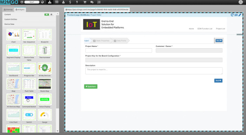
Task: Open the user management icon in top bar
Action: tap(63, 2)
